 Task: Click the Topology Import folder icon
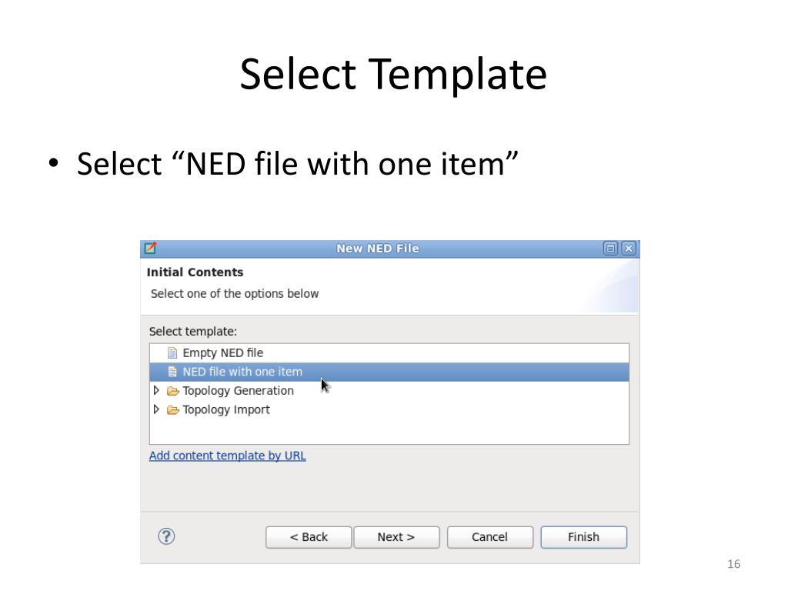point(173,410)
